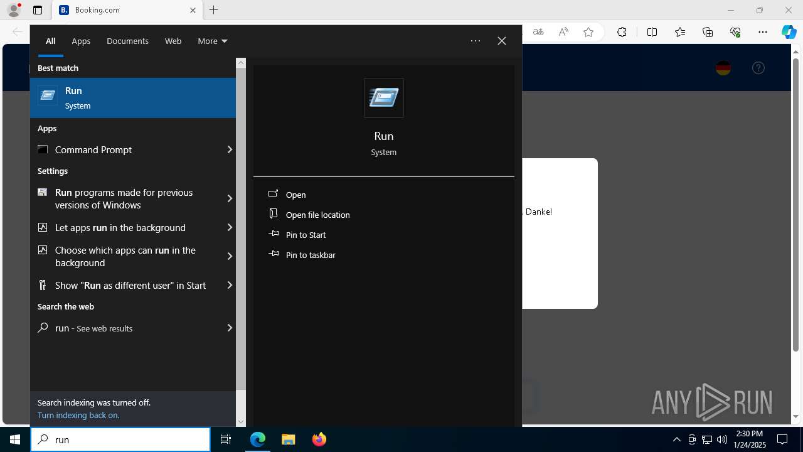Image resolution: width=803 pixels, height=452 pixels.
Task: Click the help question mark on Booking.com
Action: coord(758,68)
